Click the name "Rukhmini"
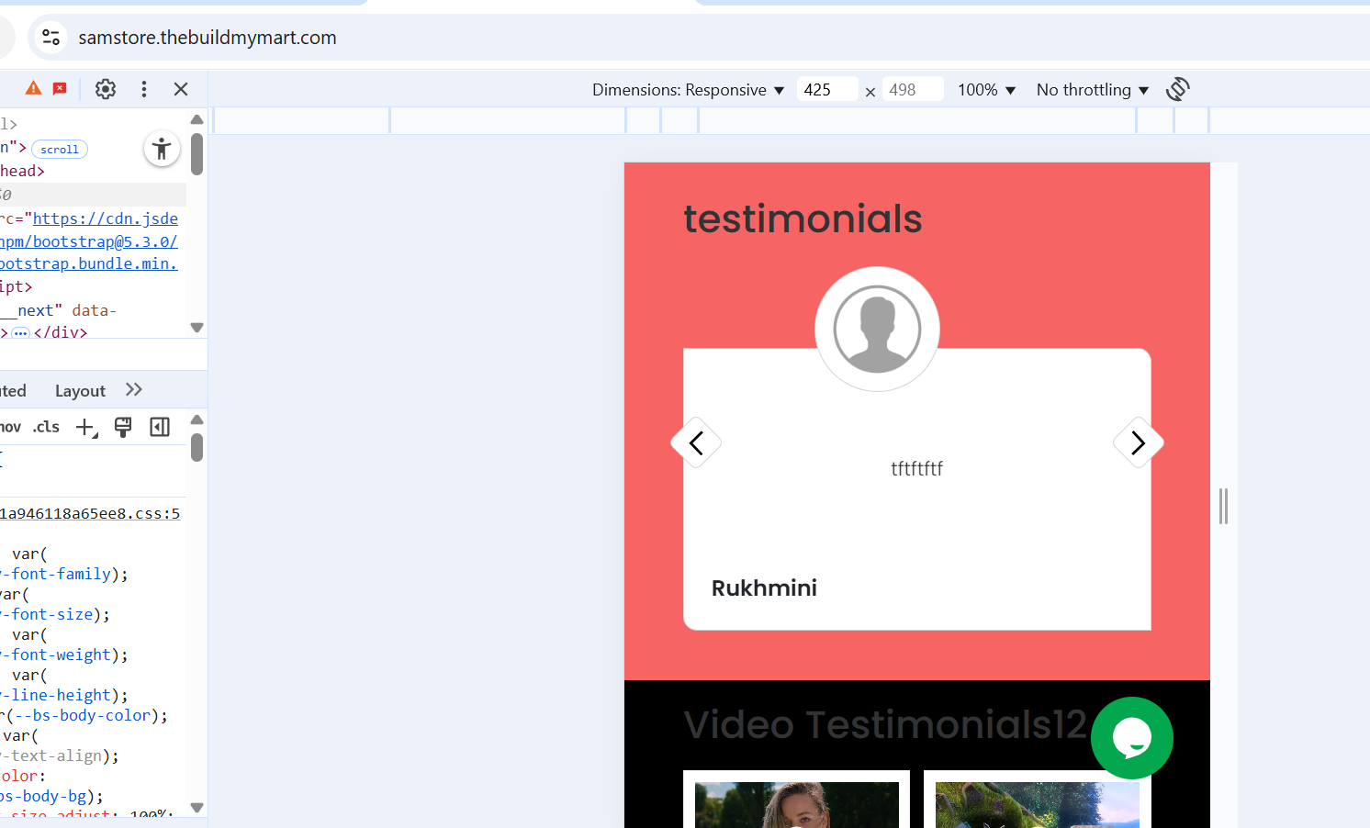Viewport: 1370px width, 828px height. [x=764, y=588]
